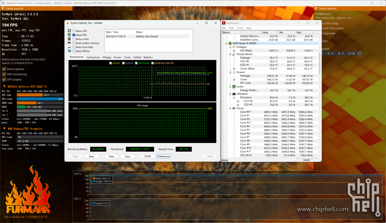Viewport: 386px width, 223px height.
Task: Click the Save button in AIDA64
Action: pos(127,156)
